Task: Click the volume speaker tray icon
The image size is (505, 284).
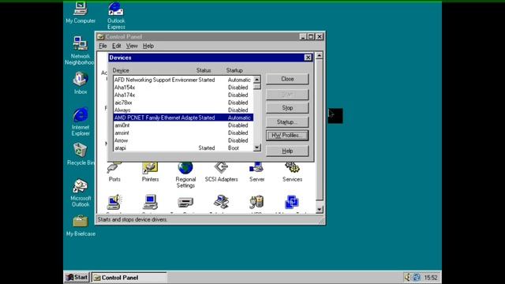Action: [x=408, y=277]
